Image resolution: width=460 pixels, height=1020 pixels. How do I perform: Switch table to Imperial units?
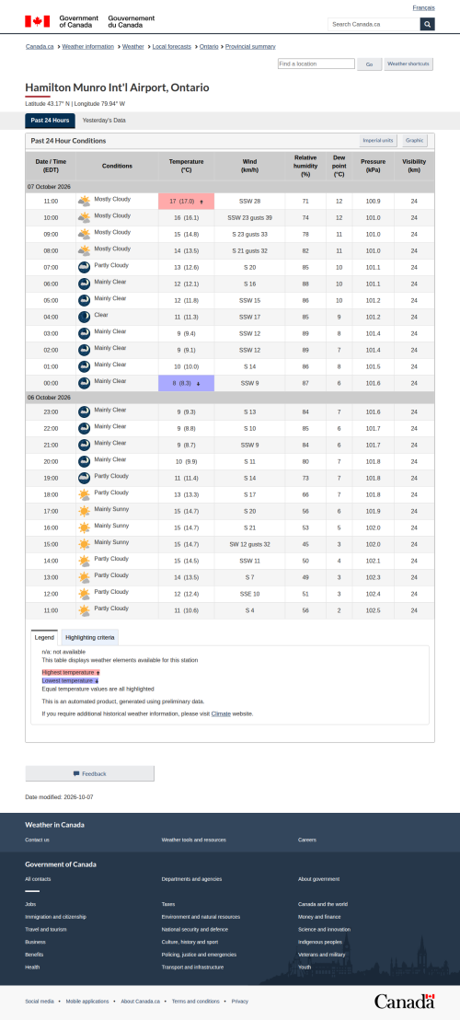[378, 141]
